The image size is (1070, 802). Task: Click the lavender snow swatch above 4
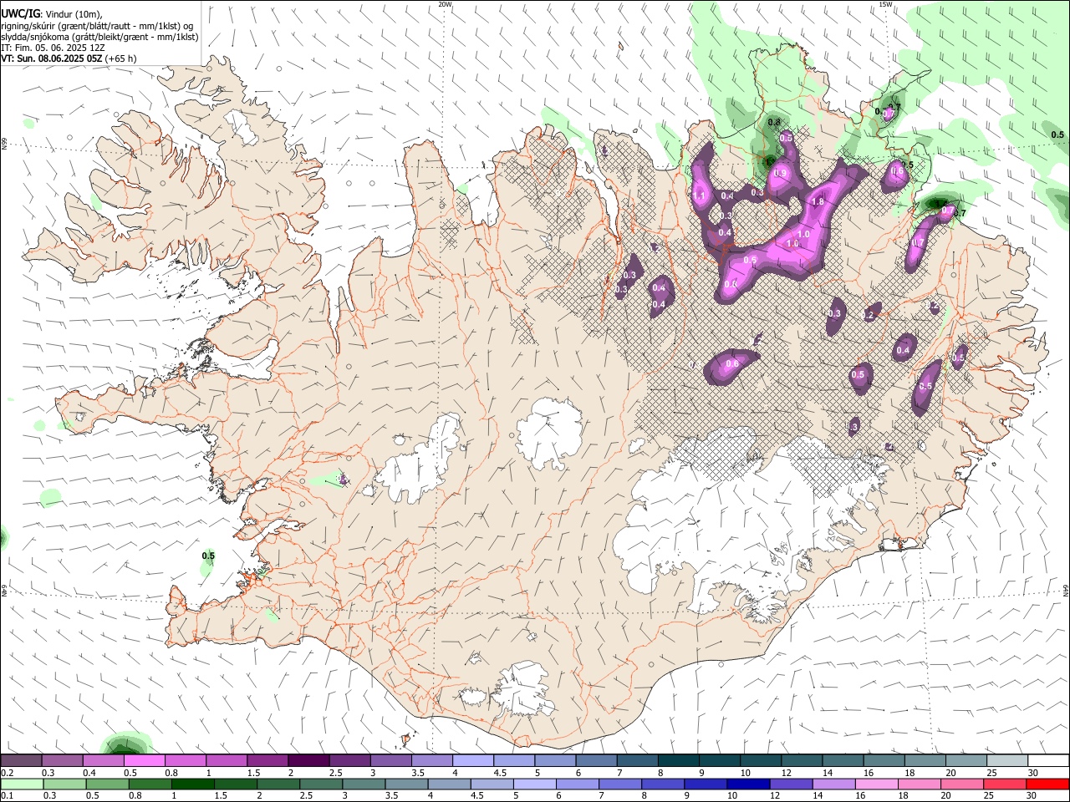pyautogui.click(x=472, y=761)
